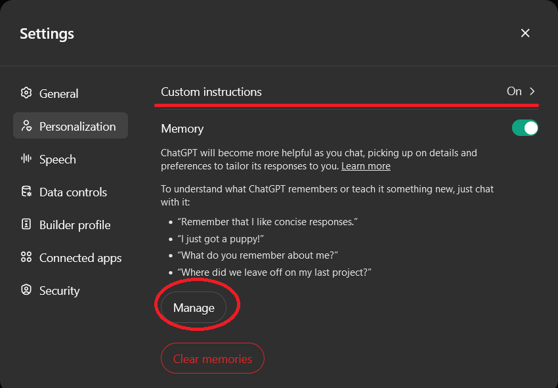This screenshot has height=388, width=558.
Task: Click the Security shield icon
Action: pos(26,290)
